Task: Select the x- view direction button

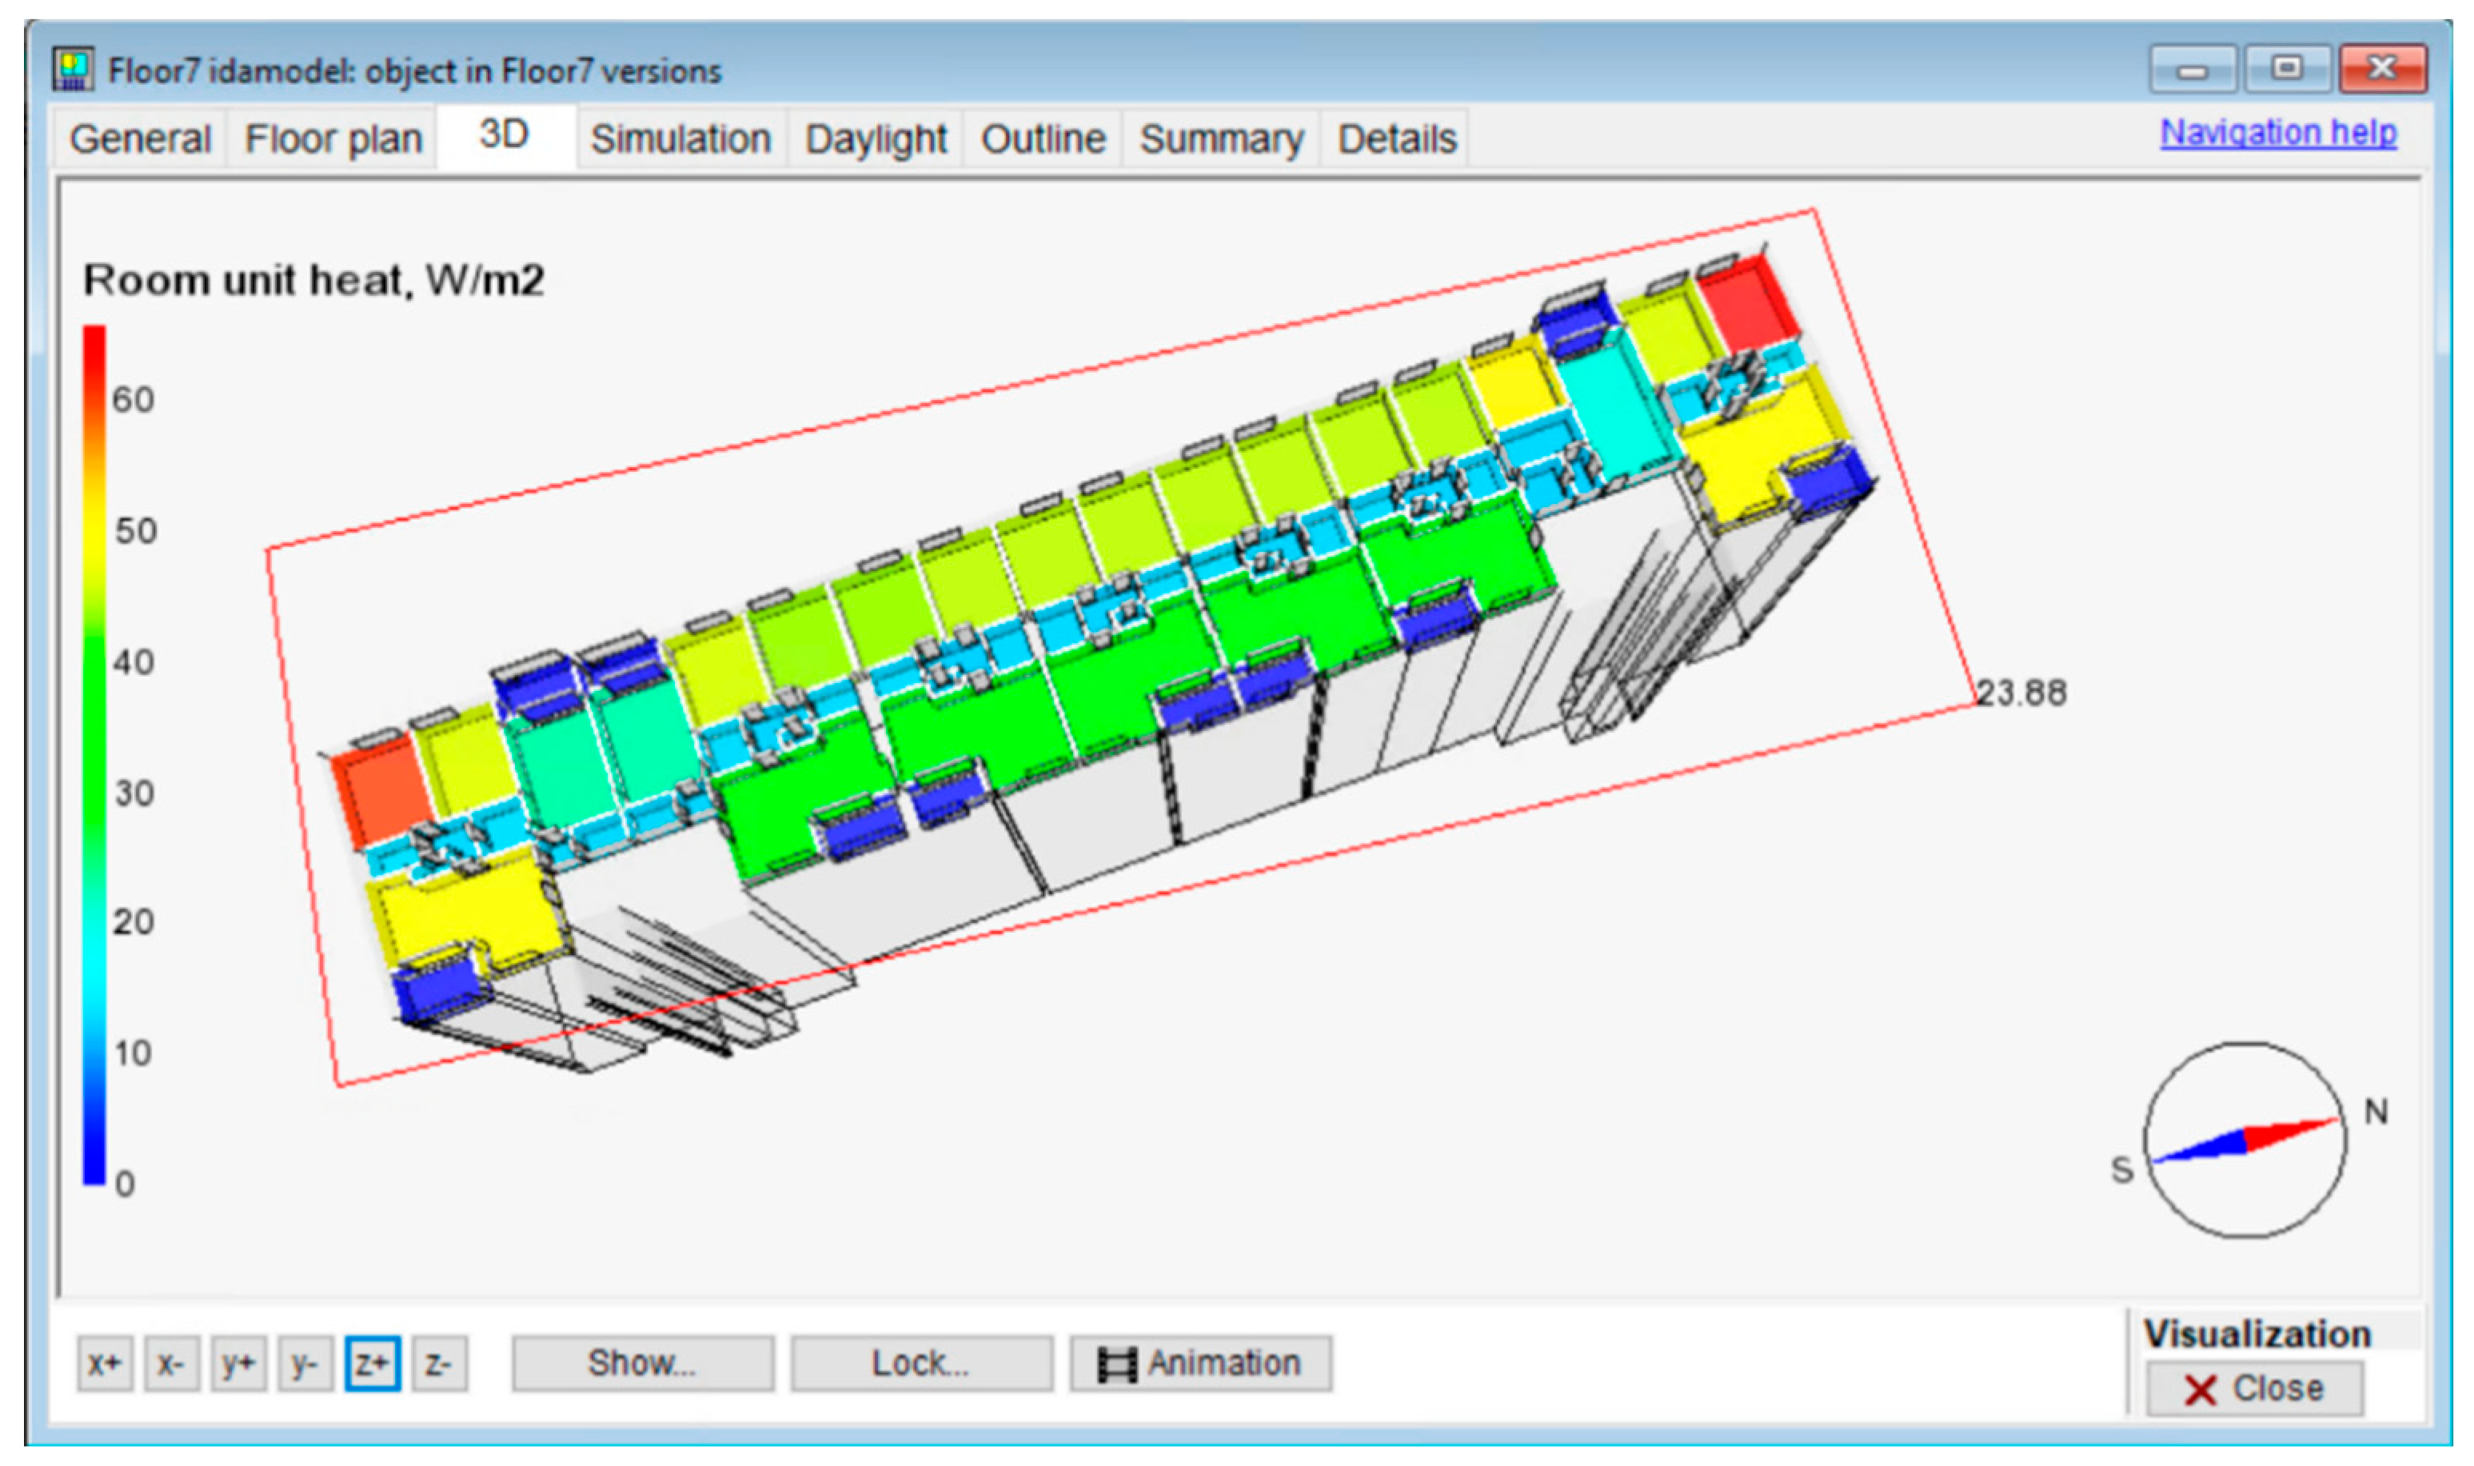Action: point(171,1364)
